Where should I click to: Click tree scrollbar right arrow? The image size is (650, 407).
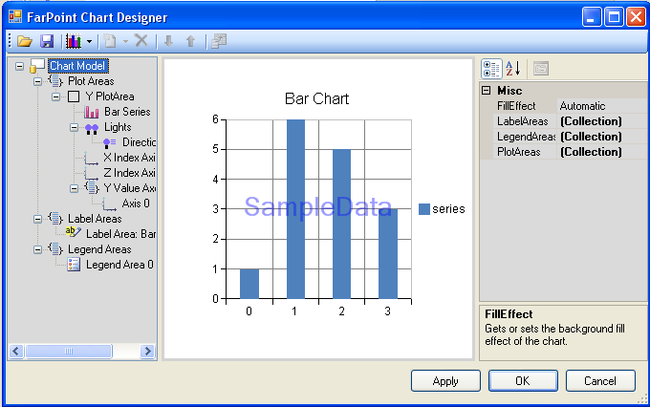pos(147,352)
